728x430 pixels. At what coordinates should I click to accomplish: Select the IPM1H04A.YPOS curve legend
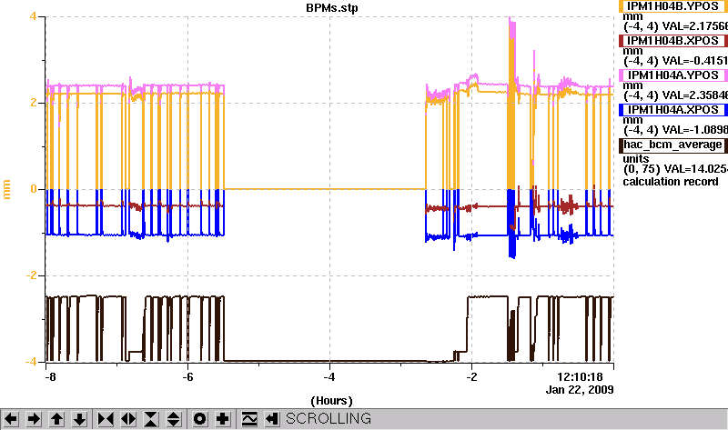click(x=672, y=75)
